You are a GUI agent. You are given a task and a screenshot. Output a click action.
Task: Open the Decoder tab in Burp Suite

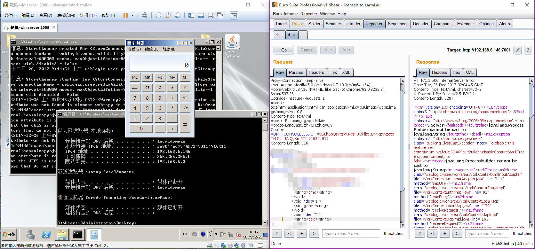pyautogui.click(x=421, y=24)
